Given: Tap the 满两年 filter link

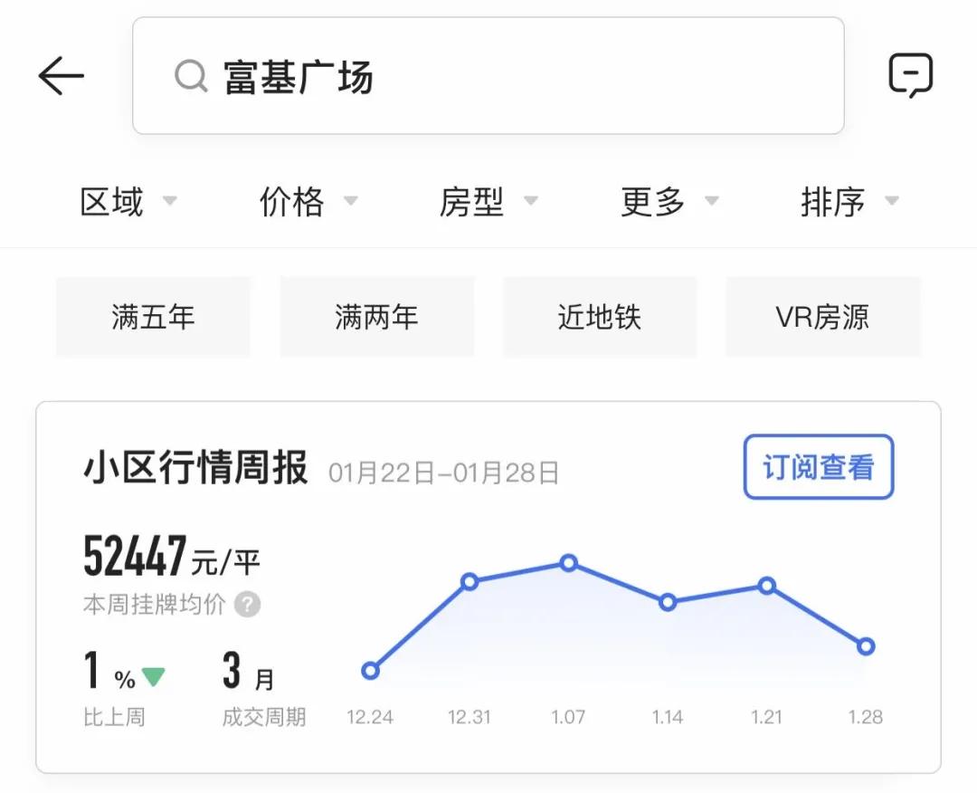Looking at the screenshot, I should pyautogui.click(x=376, y=317).
